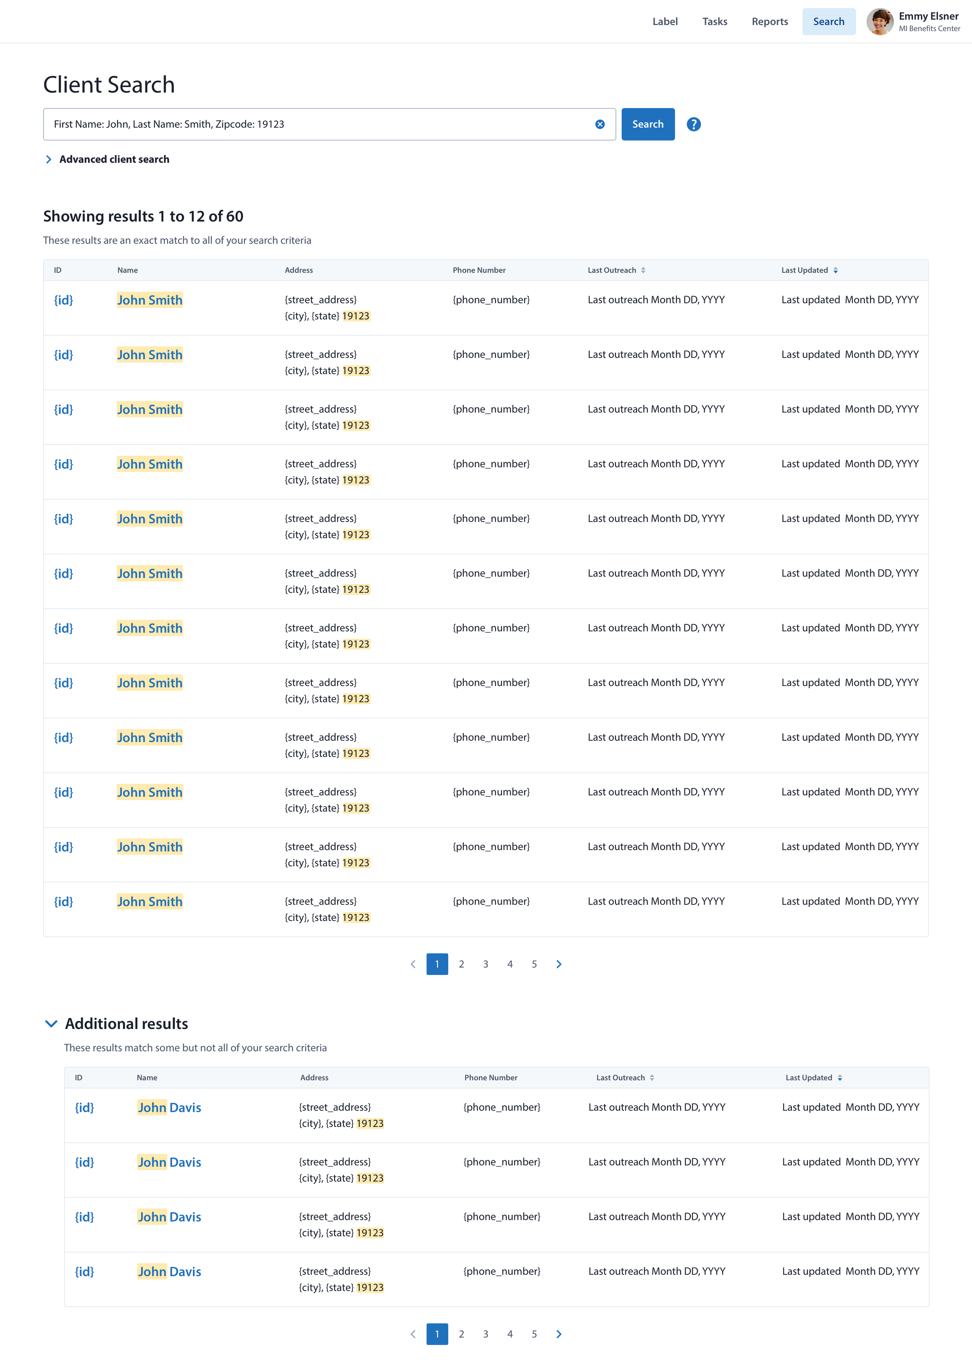Click into the client search input field
Image resolution: width=972 pixels, height=1372 pixels.
click(317, 124)
